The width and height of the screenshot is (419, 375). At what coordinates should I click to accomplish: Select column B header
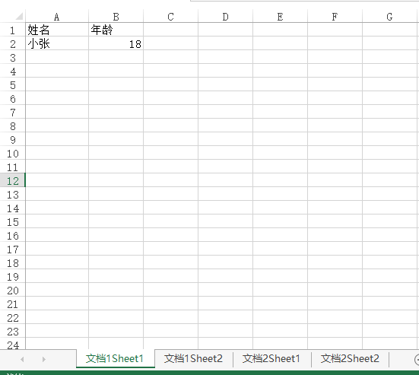point(116,17)
